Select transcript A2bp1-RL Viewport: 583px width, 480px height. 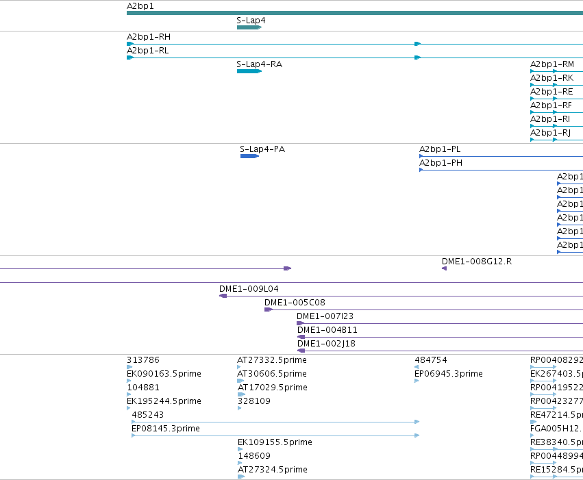[x=355, y=58]
